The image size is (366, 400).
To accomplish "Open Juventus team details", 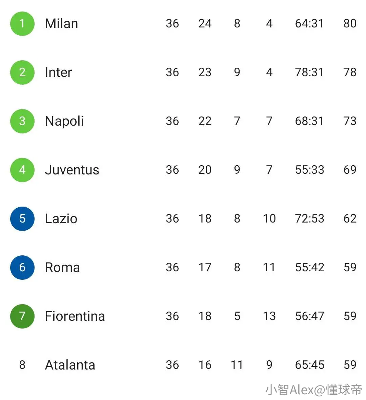I will [x=72, y=170].
